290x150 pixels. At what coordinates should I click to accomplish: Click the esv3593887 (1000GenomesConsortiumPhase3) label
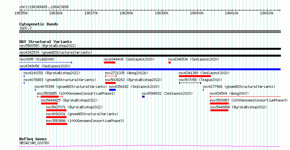click(x=249, y=100)
